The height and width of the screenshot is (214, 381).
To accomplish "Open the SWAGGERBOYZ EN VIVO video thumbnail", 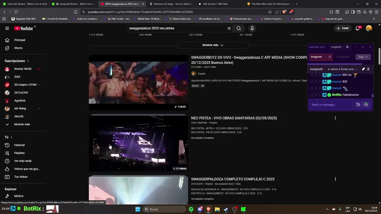I will tap(138, 82).
